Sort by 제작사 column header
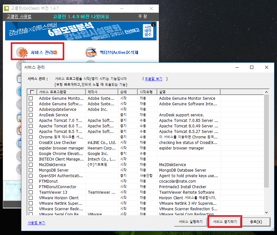Screen dimensions: 277x235 pyautogui.click(x=102, y=92)
